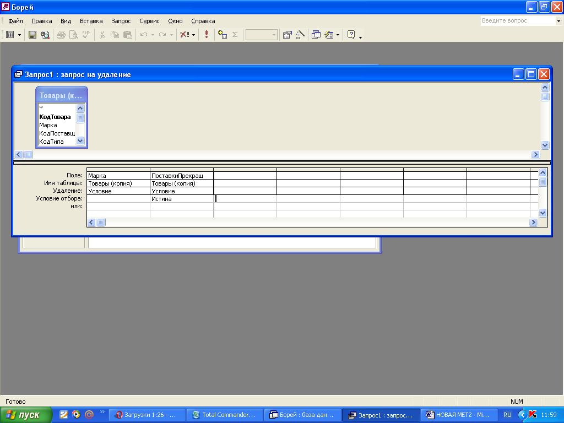Click the Print Preview icon
The width and height of the screenshot is (564, 423).
pyautogui.click(x=73, y=35)
